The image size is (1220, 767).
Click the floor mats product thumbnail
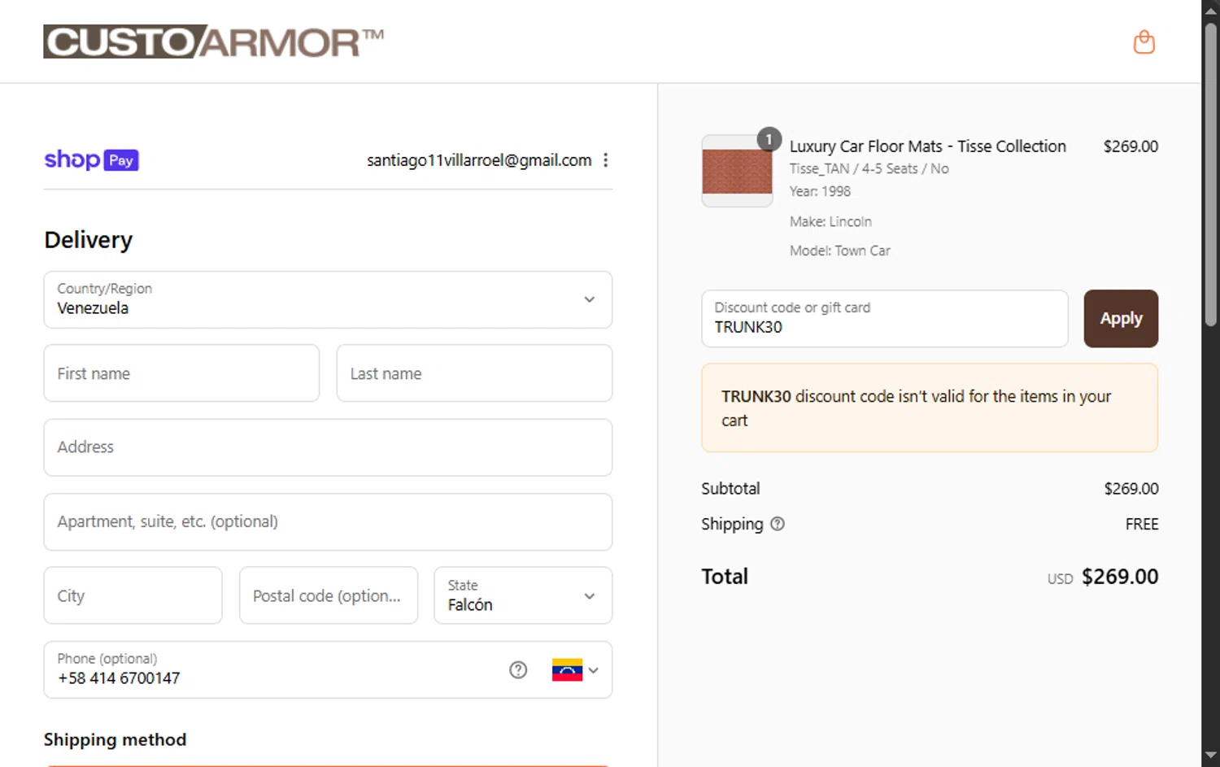coord(737,171)
